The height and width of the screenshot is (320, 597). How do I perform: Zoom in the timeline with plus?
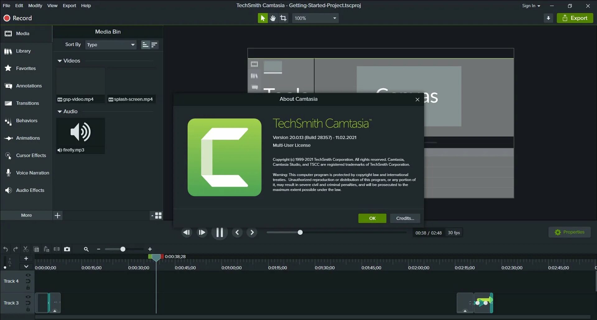(150, 249)
